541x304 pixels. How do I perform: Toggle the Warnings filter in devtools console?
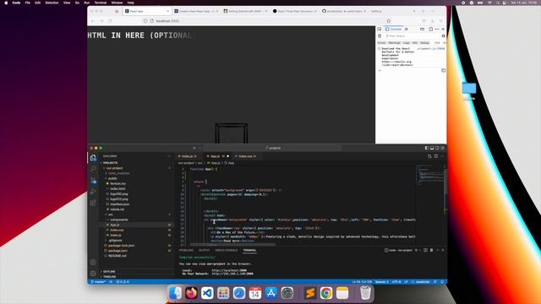pos(395,43)
